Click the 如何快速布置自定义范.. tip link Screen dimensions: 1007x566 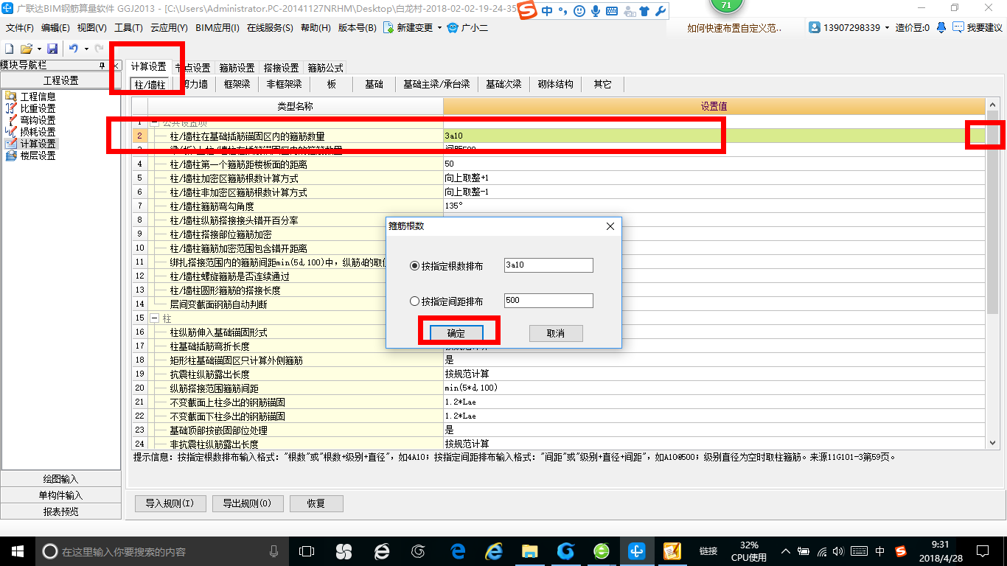pyautogui.click(x=734, y=28)
